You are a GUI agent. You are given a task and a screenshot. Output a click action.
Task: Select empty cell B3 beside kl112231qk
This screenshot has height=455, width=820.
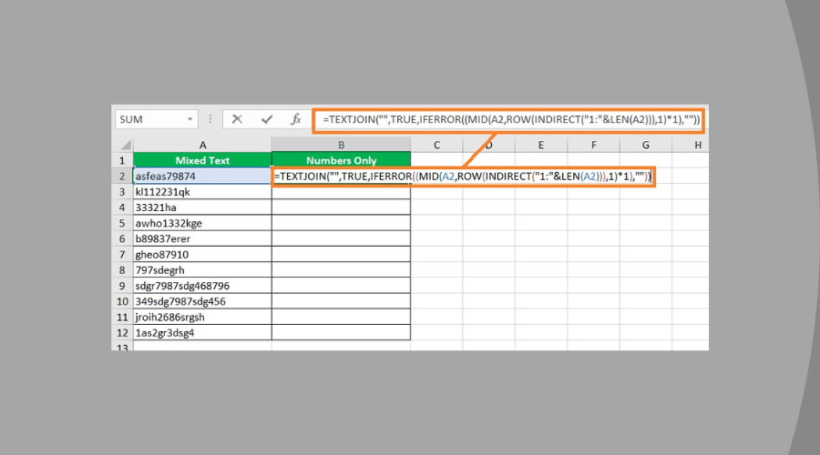(341, 192)
